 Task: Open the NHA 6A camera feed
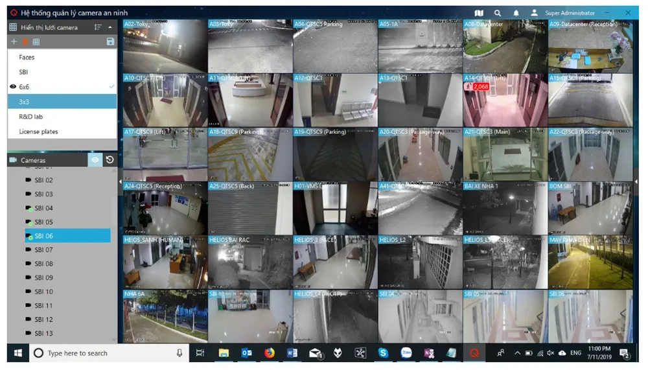tap(165, 316)
